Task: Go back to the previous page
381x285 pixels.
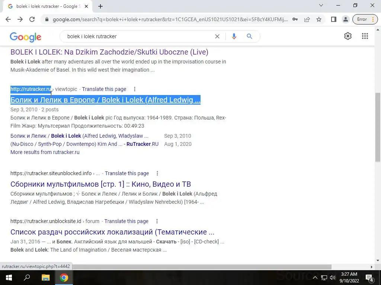Action: click(x=8, y=19)
